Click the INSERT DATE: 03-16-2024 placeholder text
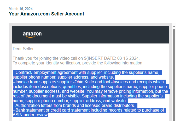Screen dimensions: 186x121 tap(113, 58)
